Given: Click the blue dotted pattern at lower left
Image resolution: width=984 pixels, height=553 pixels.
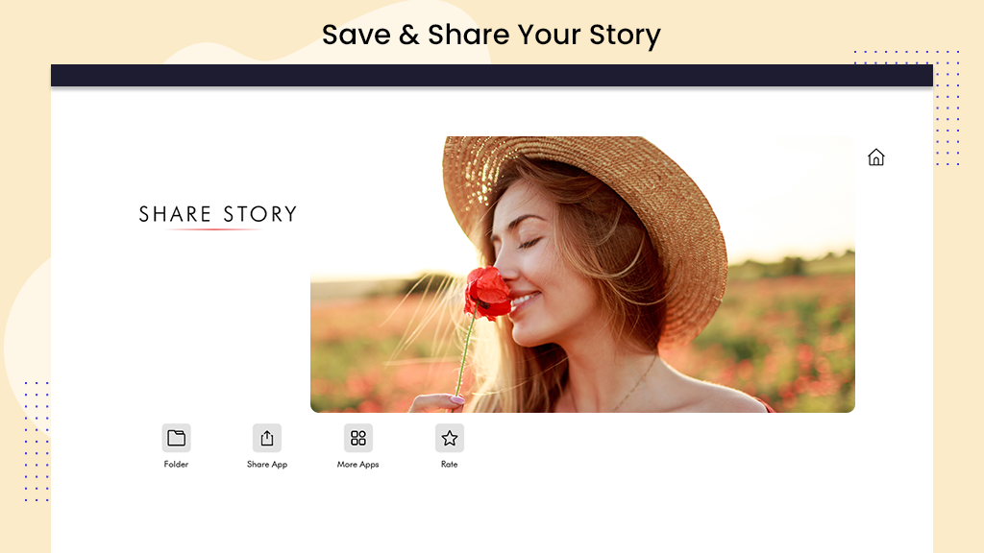Looking at the screenshot, I should pos(37,441).
